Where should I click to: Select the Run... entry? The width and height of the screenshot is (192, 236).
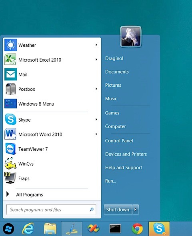pyautogui.click(x=110, y=181)
